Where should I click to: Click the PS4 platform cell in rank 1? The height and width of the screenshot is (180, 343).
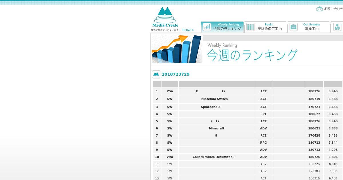click(170, 91)
